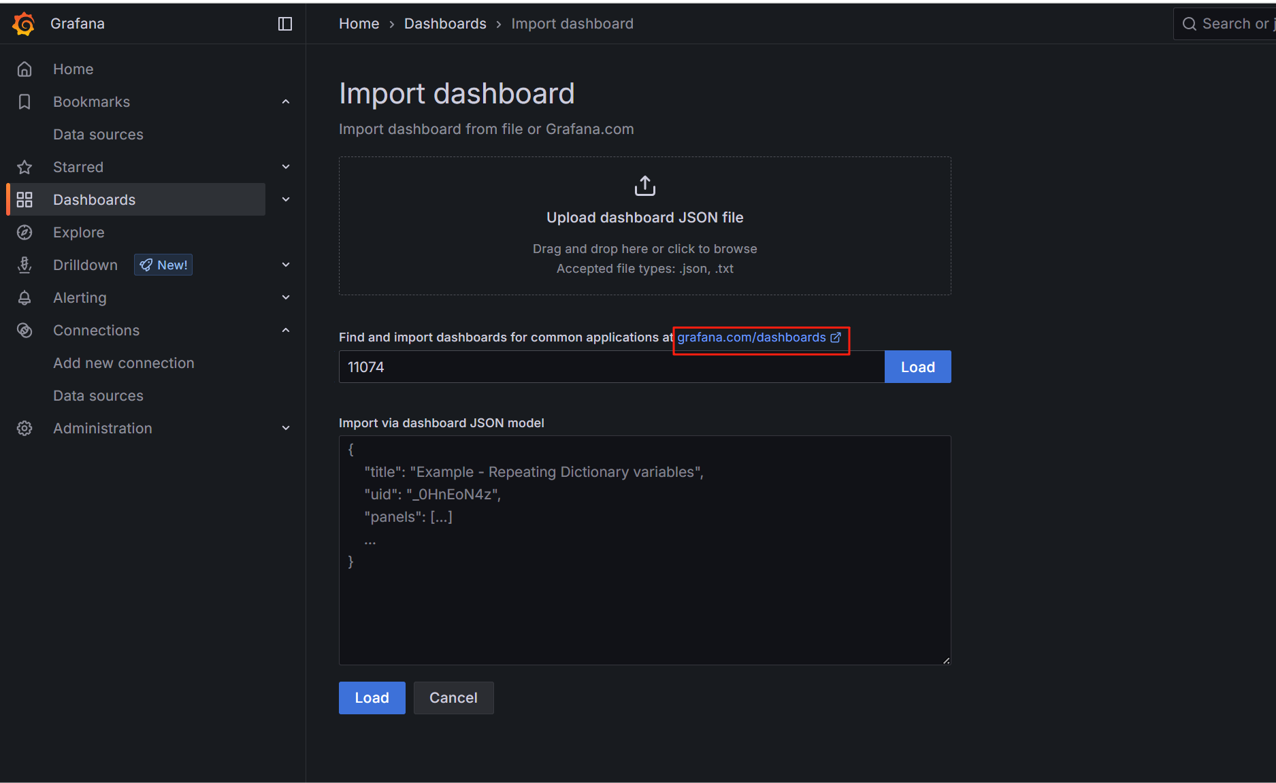Click the Grafana logo icon
The height and width of the screenshot is (783, 1276).
point(24,24)
